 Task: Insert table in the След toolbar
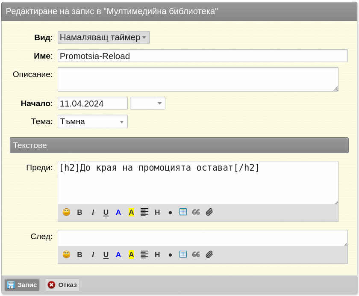pyautogui.click(x=183, y=255)
